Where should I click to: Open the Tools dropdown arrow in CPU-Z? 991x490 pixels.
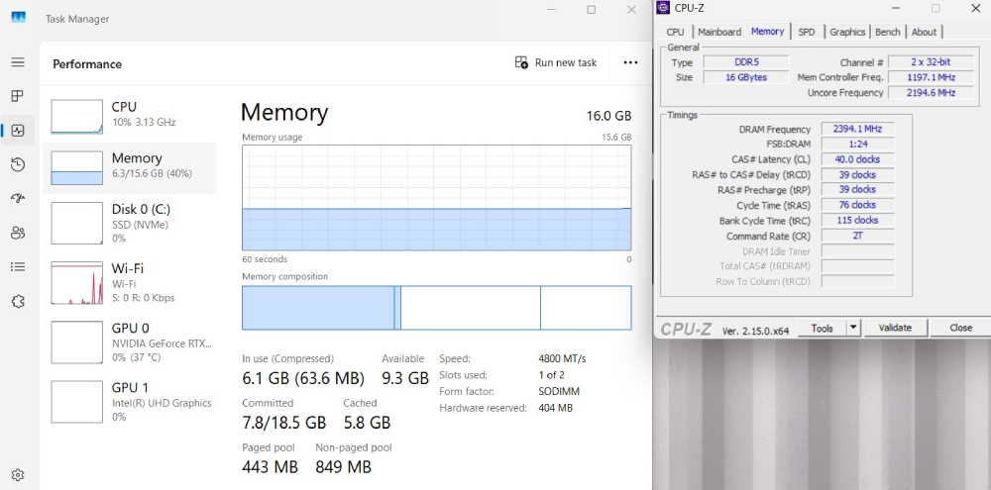(x=853, y=328)
